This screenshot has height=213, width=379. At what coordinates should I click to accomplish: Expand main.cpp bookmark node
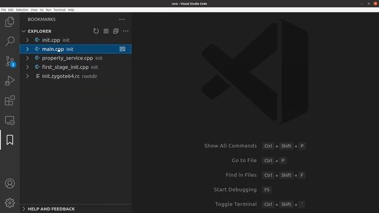pos(27,49)
